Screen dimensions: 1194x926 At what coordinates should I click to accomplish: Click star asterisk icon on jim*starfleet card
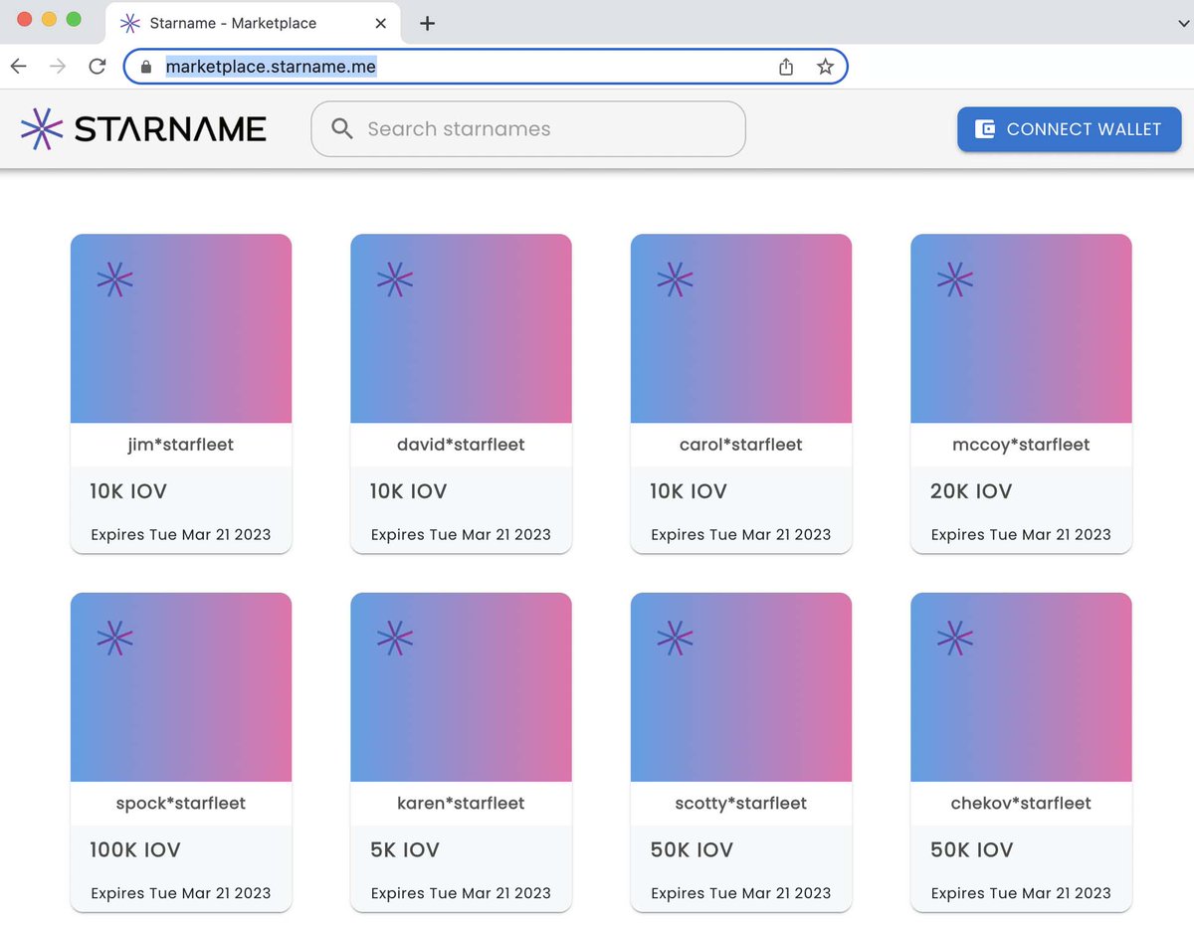pyautogui.click(x=115, y=279)
